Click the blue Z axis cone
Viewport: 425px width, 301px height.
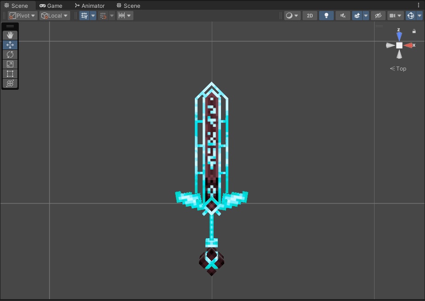399,37
